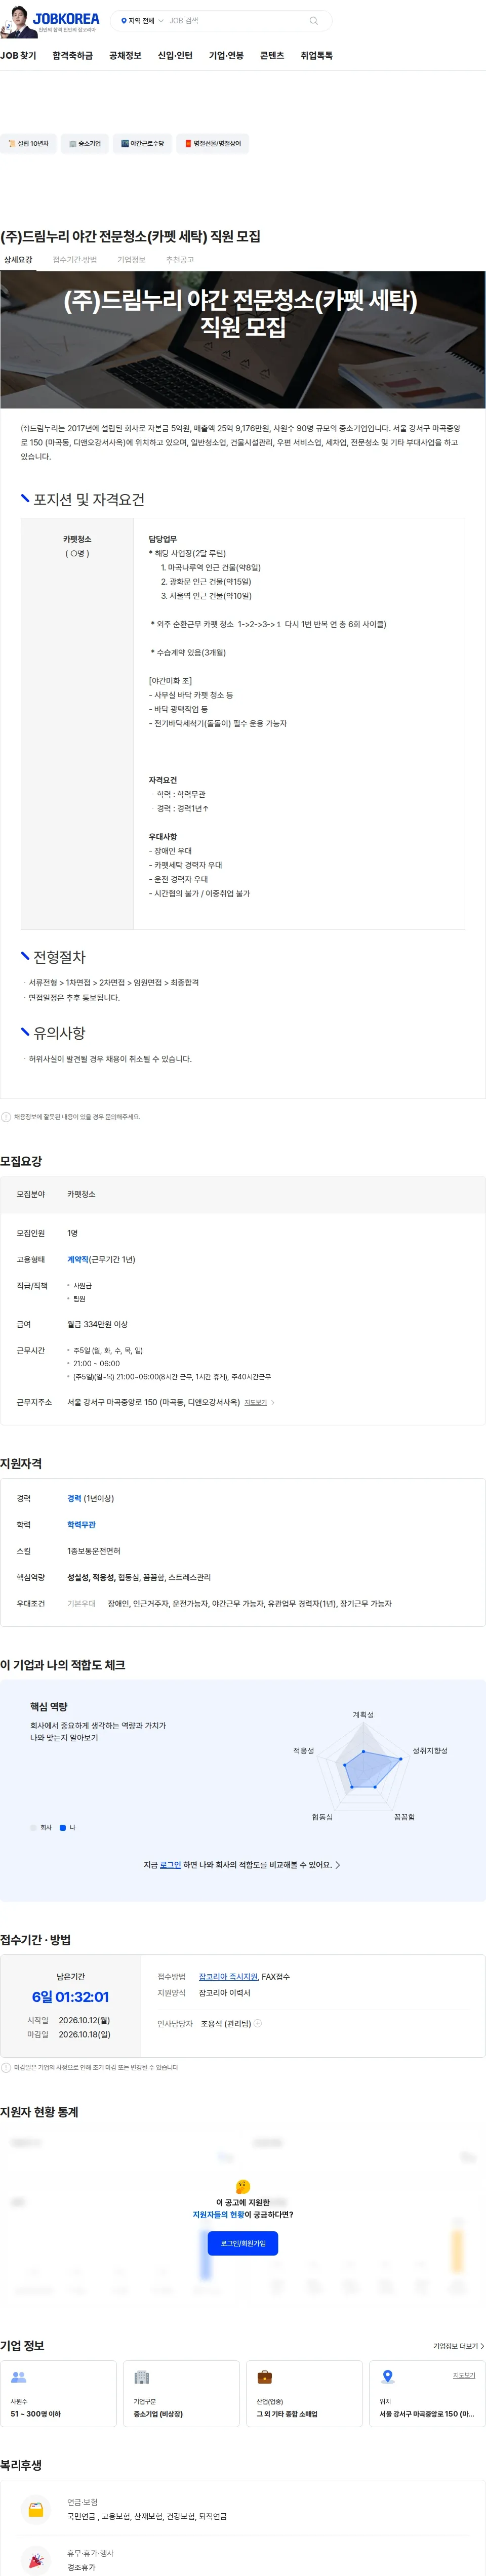Focus the JOB 검색 search field
Viewport: 486px width, 2576px height.
click(235, 20)
